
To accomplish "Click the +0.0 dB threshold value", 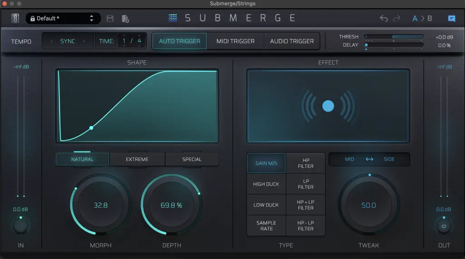I will click(444, 37).
